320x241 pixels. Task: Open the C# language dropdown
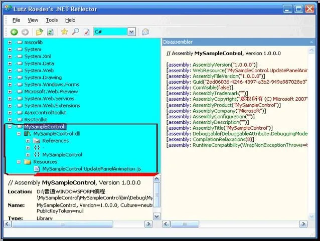[131, 32]
